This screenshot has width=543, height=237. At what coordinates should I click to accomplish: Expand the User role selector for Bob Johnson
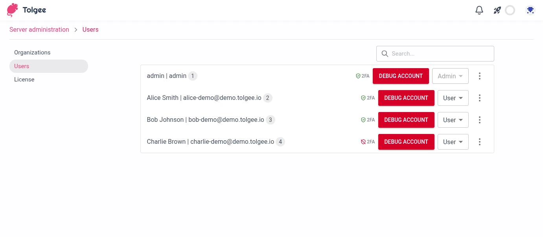[453, 120]
